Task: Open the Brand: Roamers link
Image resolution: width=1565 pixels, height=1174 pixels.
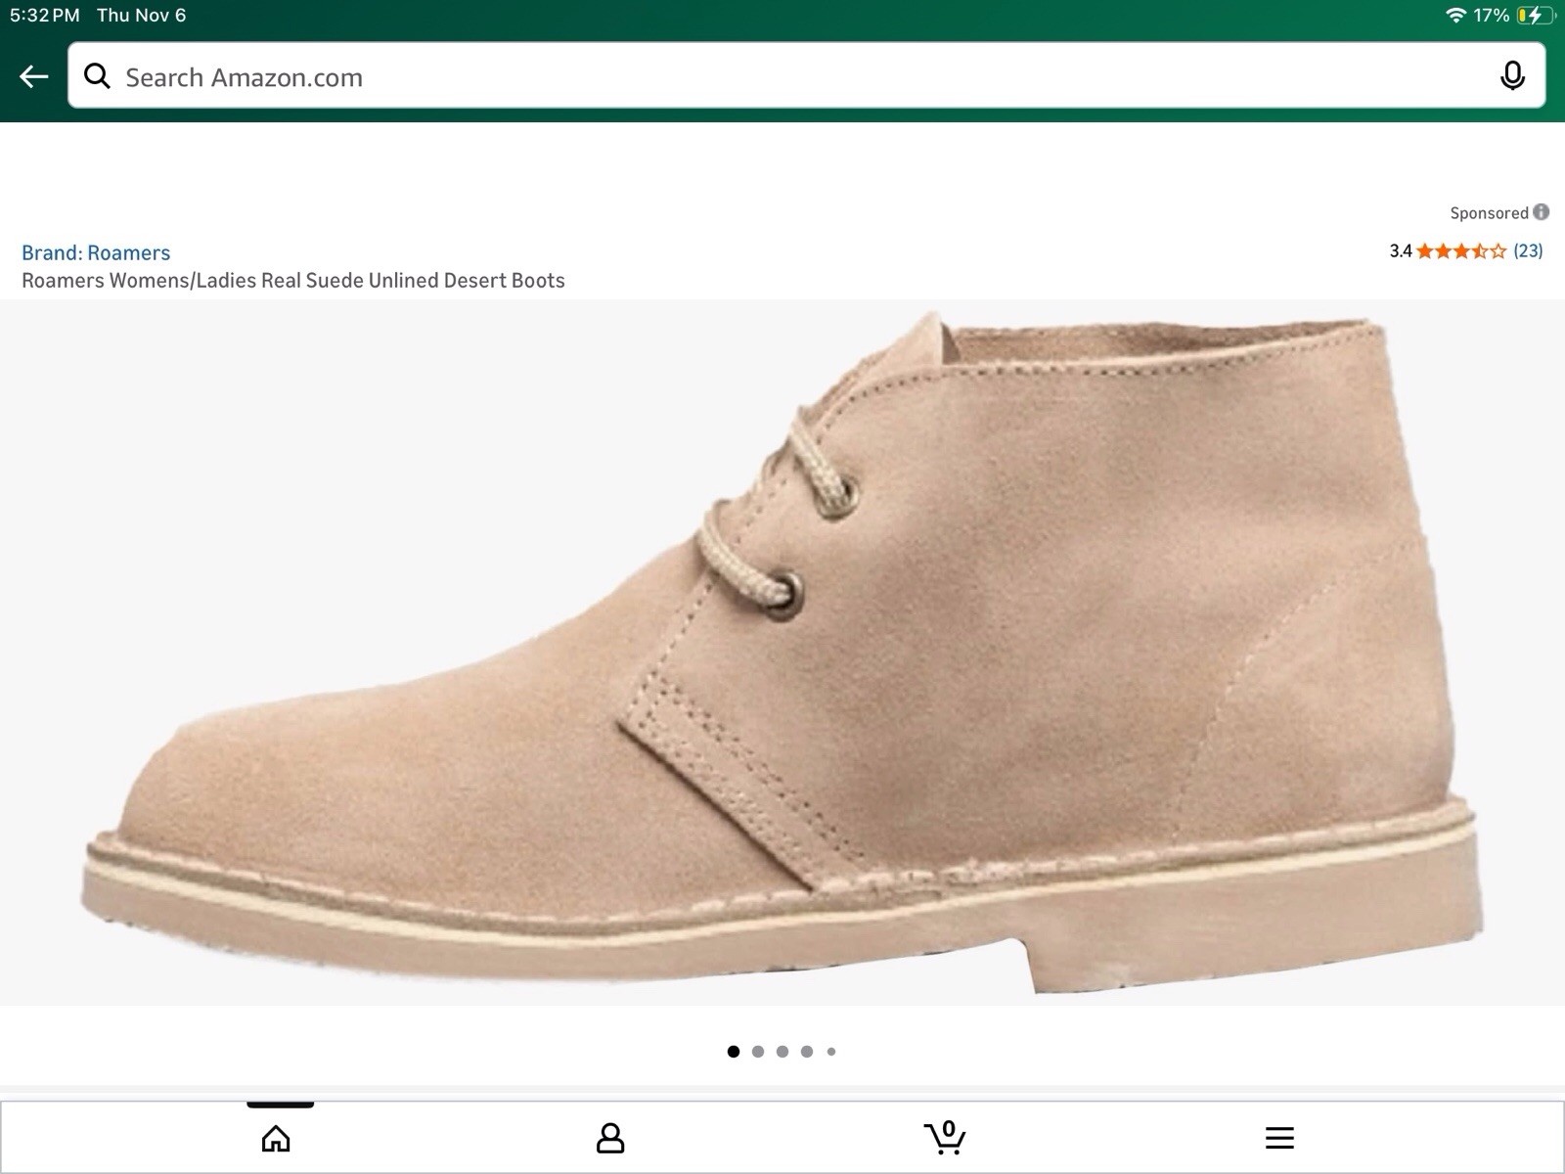Action: coord(96,252)
